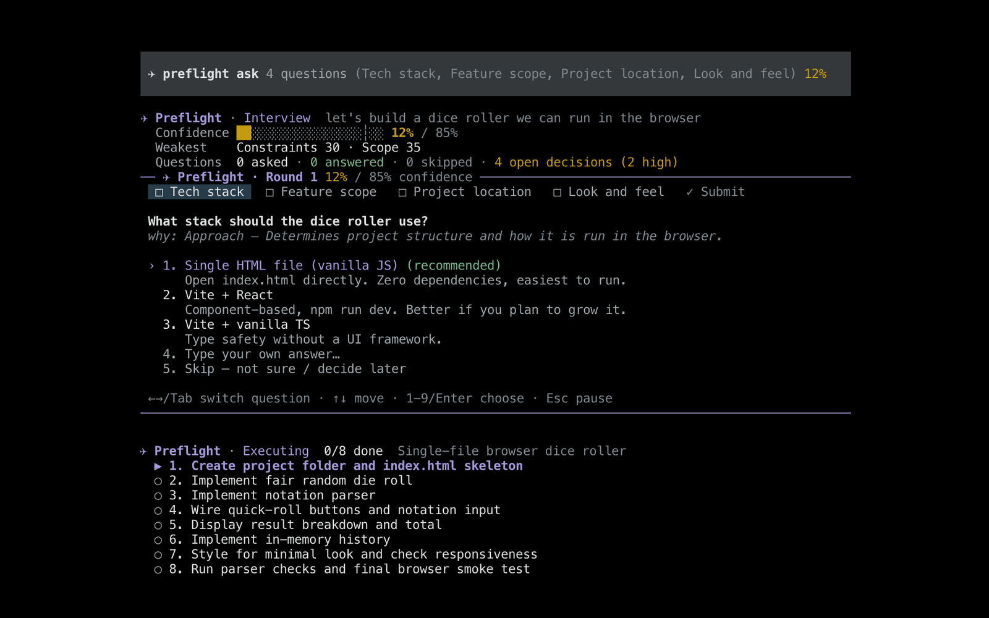
Task: Click the 'Esc pause' hint
Action: coord(579,399)
